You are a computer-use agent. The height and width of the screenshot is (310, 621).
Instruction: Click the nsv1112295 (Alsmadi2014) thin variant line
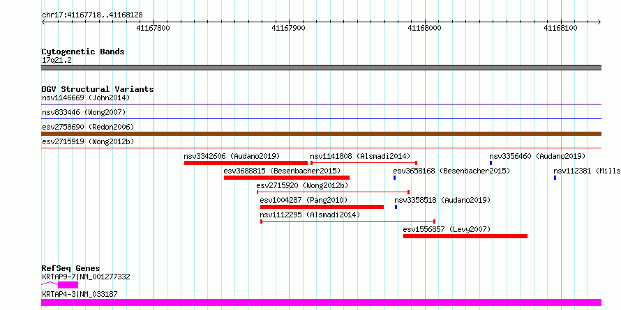pyautogui.click(x=347, y=222)
